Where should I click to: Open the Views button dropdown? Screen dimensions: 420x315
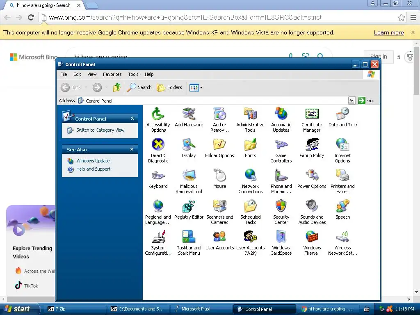201,88
